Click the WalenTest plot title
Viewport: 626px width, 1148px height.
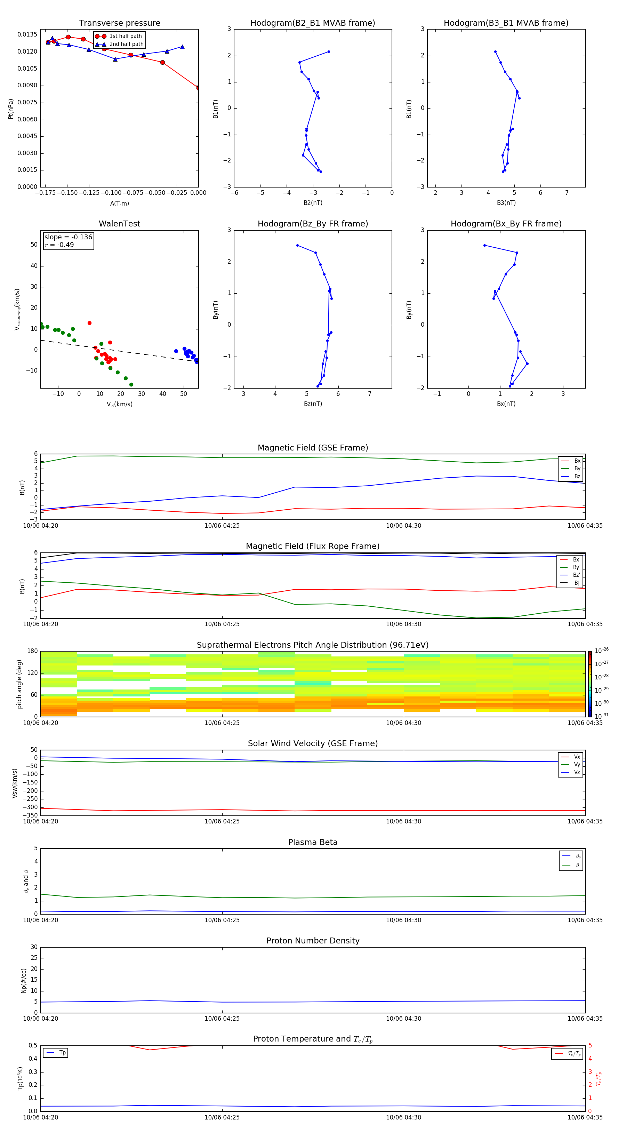tap(119, 224)
